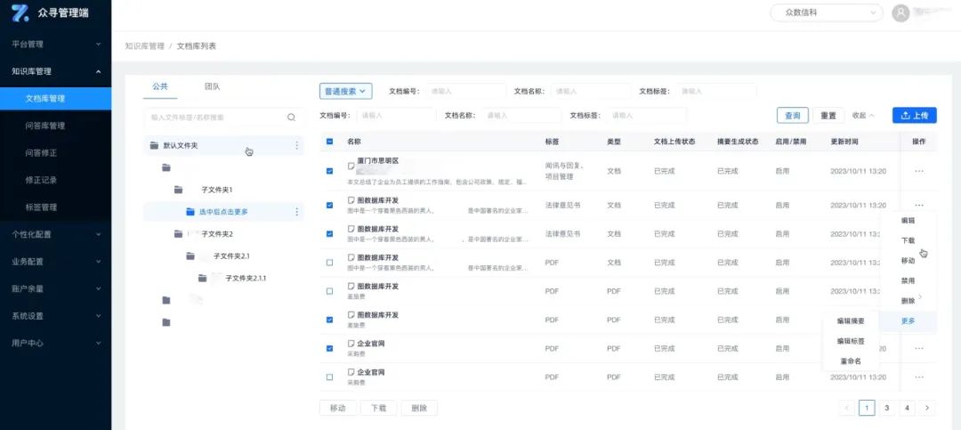Image resolution: width=961 pixels, height=430 pixels.
Task: Click the folder icon of 子文件夹1
Action: (178, 190)
